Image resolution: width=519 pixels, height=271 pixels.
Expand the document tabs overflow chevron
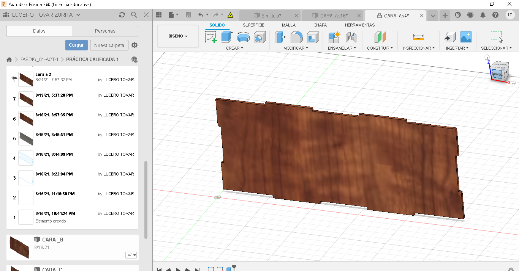(x=433, y=16)
